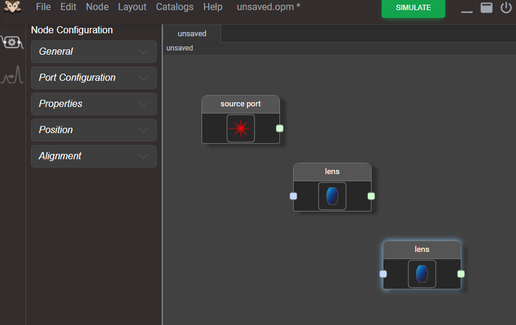Switch to the unsaved tab
The width and height of the screenshot is (516, 325).
click(192, 33)
